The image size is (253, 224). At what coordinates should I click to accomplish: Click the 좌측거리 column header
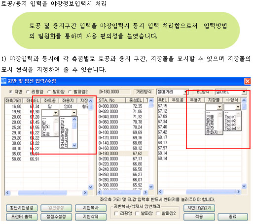(13, 100)
